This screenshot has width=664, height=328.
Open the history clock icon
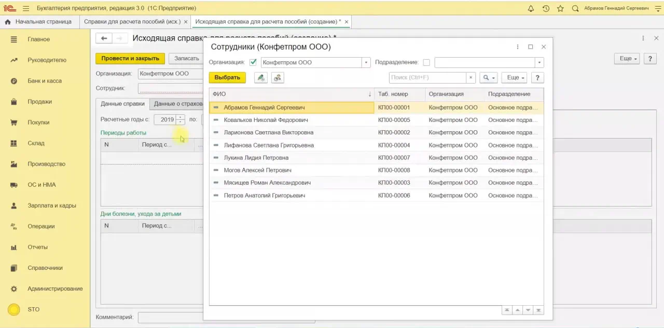pos(546,8)
